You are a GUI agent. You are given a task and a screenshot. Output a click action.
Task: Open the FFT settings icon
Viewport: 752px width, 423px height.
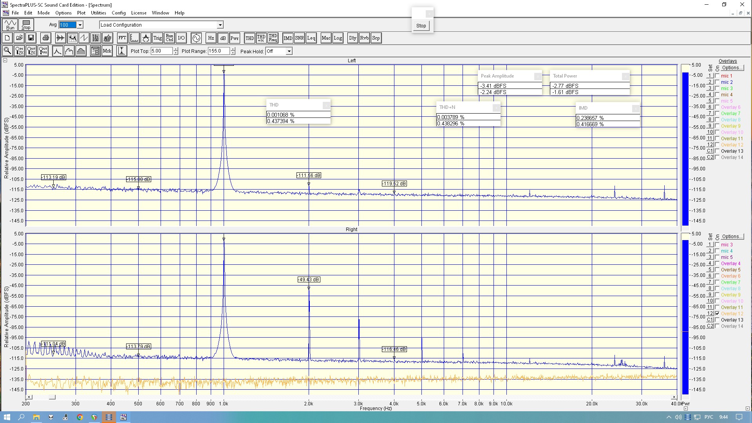click(x=122, y=38)
